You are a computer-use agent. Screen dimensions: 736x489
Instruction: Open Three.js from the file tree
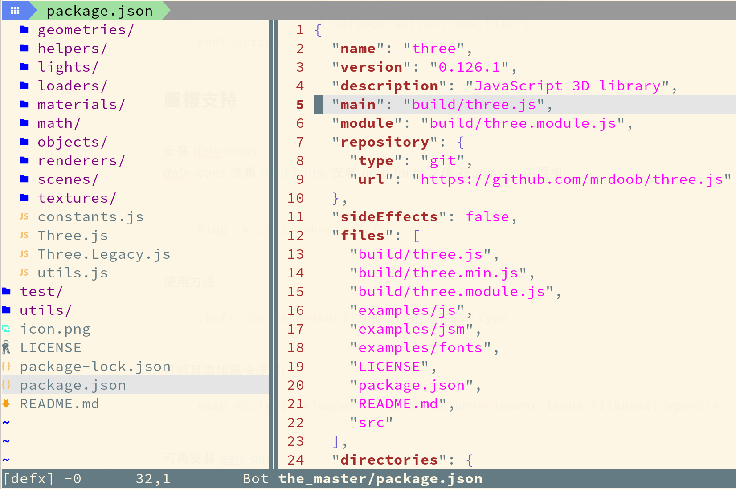73,236
